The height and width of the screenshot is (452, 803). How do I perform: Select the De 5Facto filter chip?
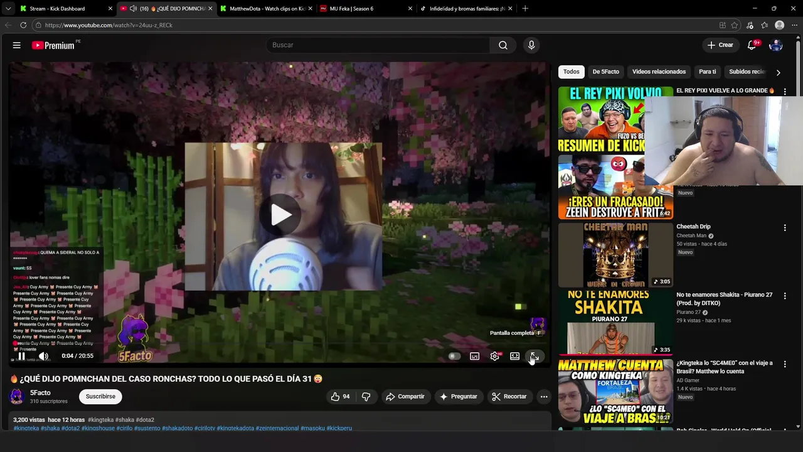606,72
